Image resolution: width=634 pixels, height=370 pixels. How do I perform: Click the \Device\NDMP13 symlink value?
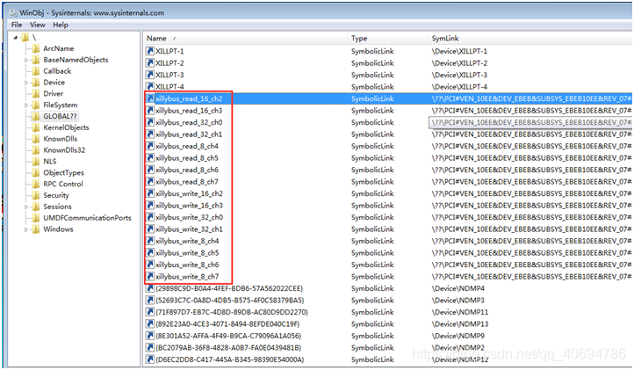pyautogui.click(x=460, y=324)
